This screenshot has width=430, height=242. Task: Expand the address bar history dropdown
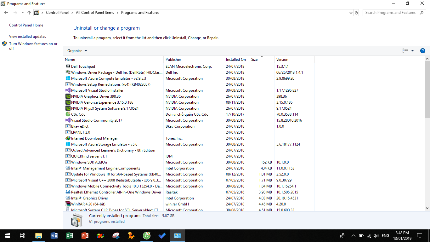coord(351,13)
